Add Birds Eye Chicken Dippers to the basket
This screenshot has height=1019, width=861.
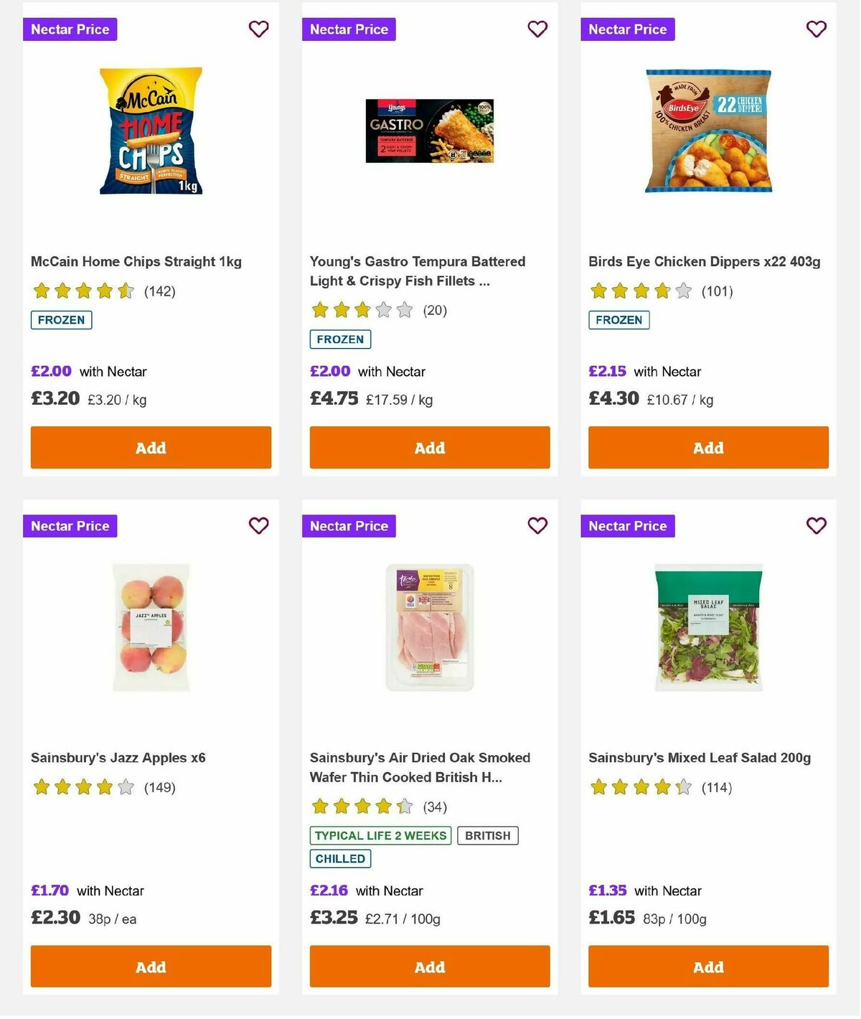[x=707, y=447]
